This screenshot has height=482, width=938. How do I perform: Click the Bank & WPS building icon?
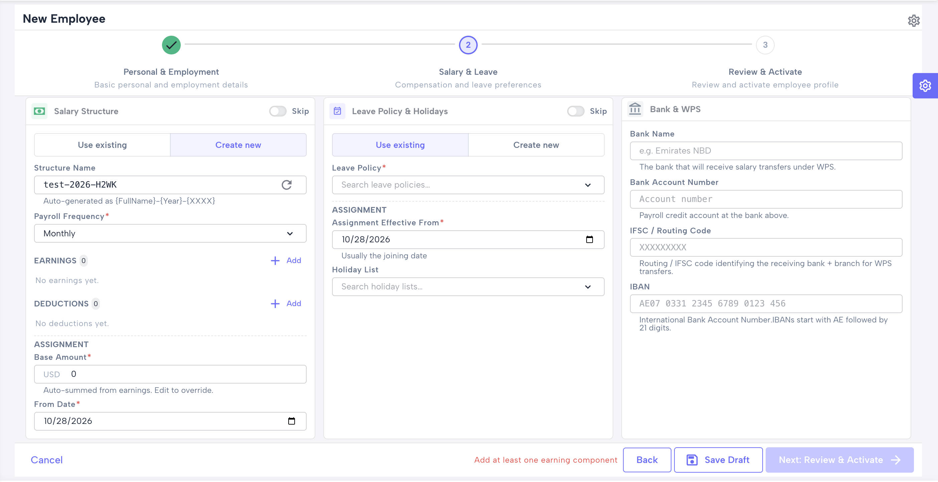point(635,109)
